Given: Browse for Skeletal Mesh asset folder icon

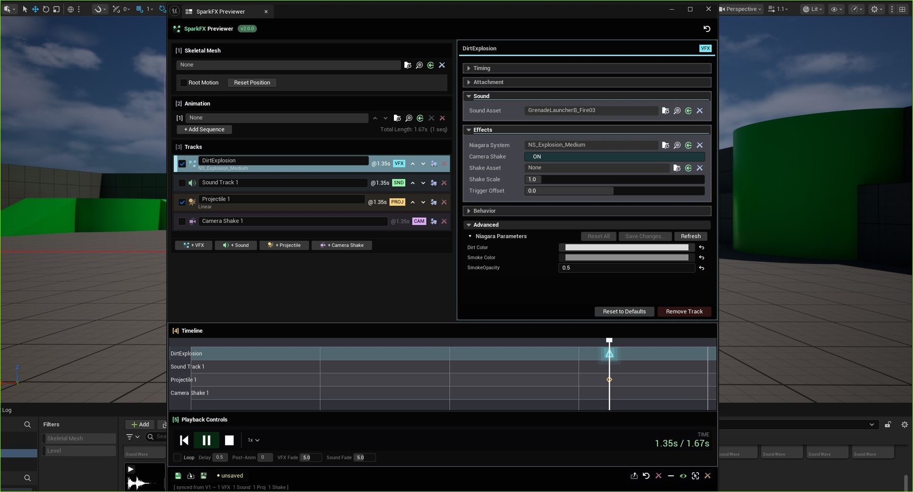Looking at the screenshot, I should 408,65.
